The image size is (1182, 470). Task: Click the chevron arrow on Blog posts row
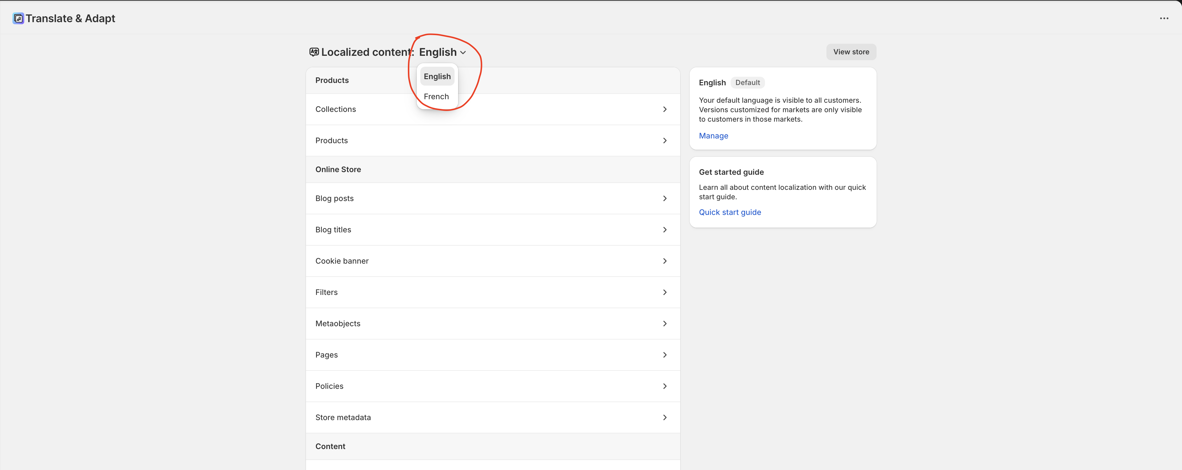click(665, 199)
